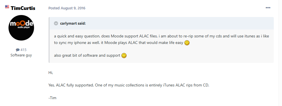Viewport: 282px width, 106px height.
Task: Click the speech bubble post-count icon
Action: [x=18, y=50]
